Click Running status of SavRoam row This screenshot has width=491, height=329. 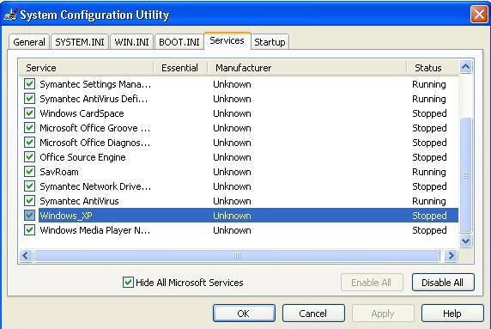coord(429,172)
